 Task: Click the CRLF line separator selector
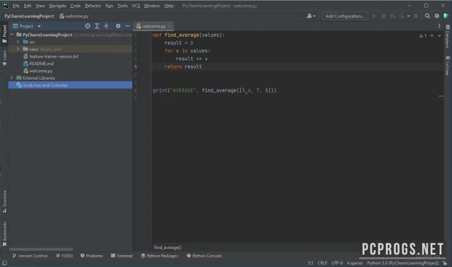coord(322,263)
